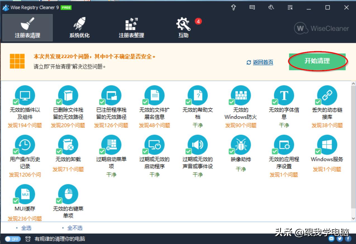Open settings via the wrench icon
Viewport: 356px width, 244px height.
click(x=270, y=8)
